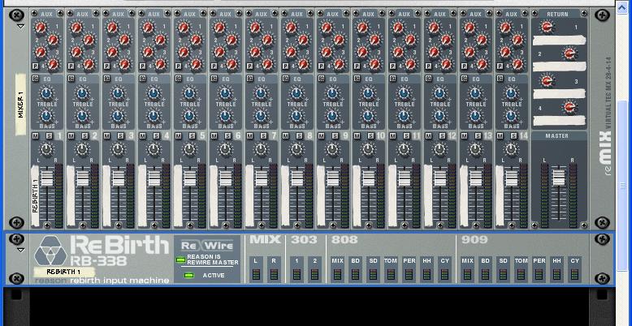Click the 909 CY level meter
Screen dimensions: 632x326
(575, 274)
